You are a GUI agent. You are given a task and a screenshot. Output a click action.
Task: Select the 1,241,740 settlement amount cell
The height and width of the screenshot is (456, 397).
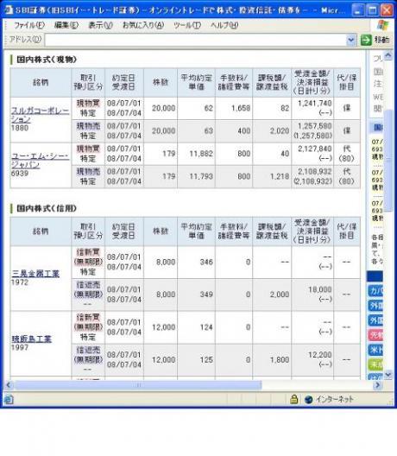coord(312,108)
